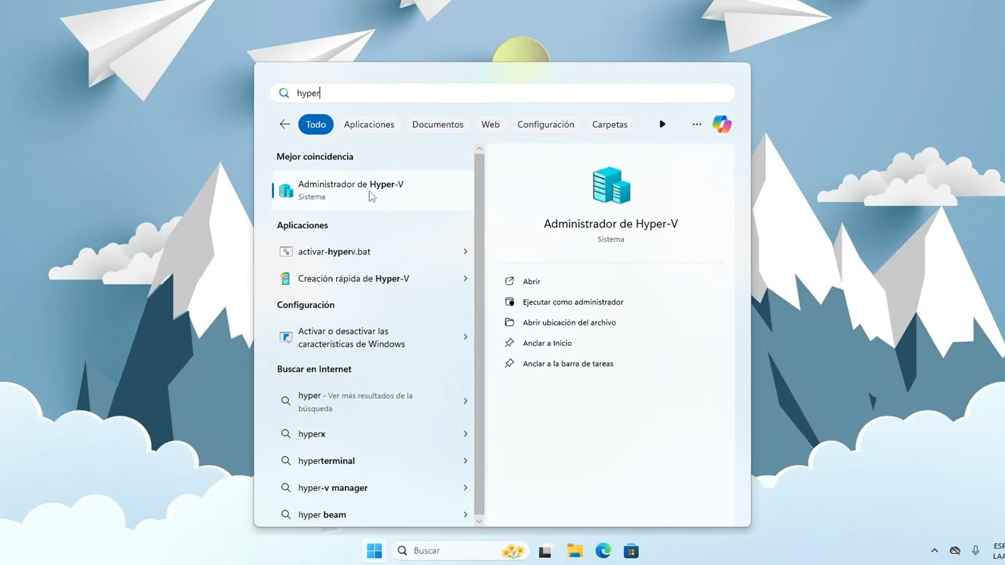The height and width of the screenshot is (565, 1005).
Task: Click the microphone icon in the system tray
Action: tap(975, 550)
